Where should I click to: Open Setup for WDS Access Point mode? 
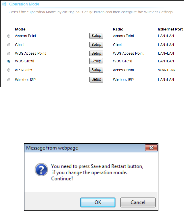96,53
